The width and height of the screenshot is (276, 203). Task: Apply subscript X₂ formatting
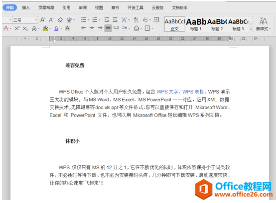[25, 28]
